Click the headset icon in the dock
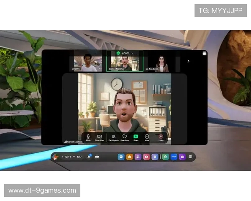 (97, 157)
